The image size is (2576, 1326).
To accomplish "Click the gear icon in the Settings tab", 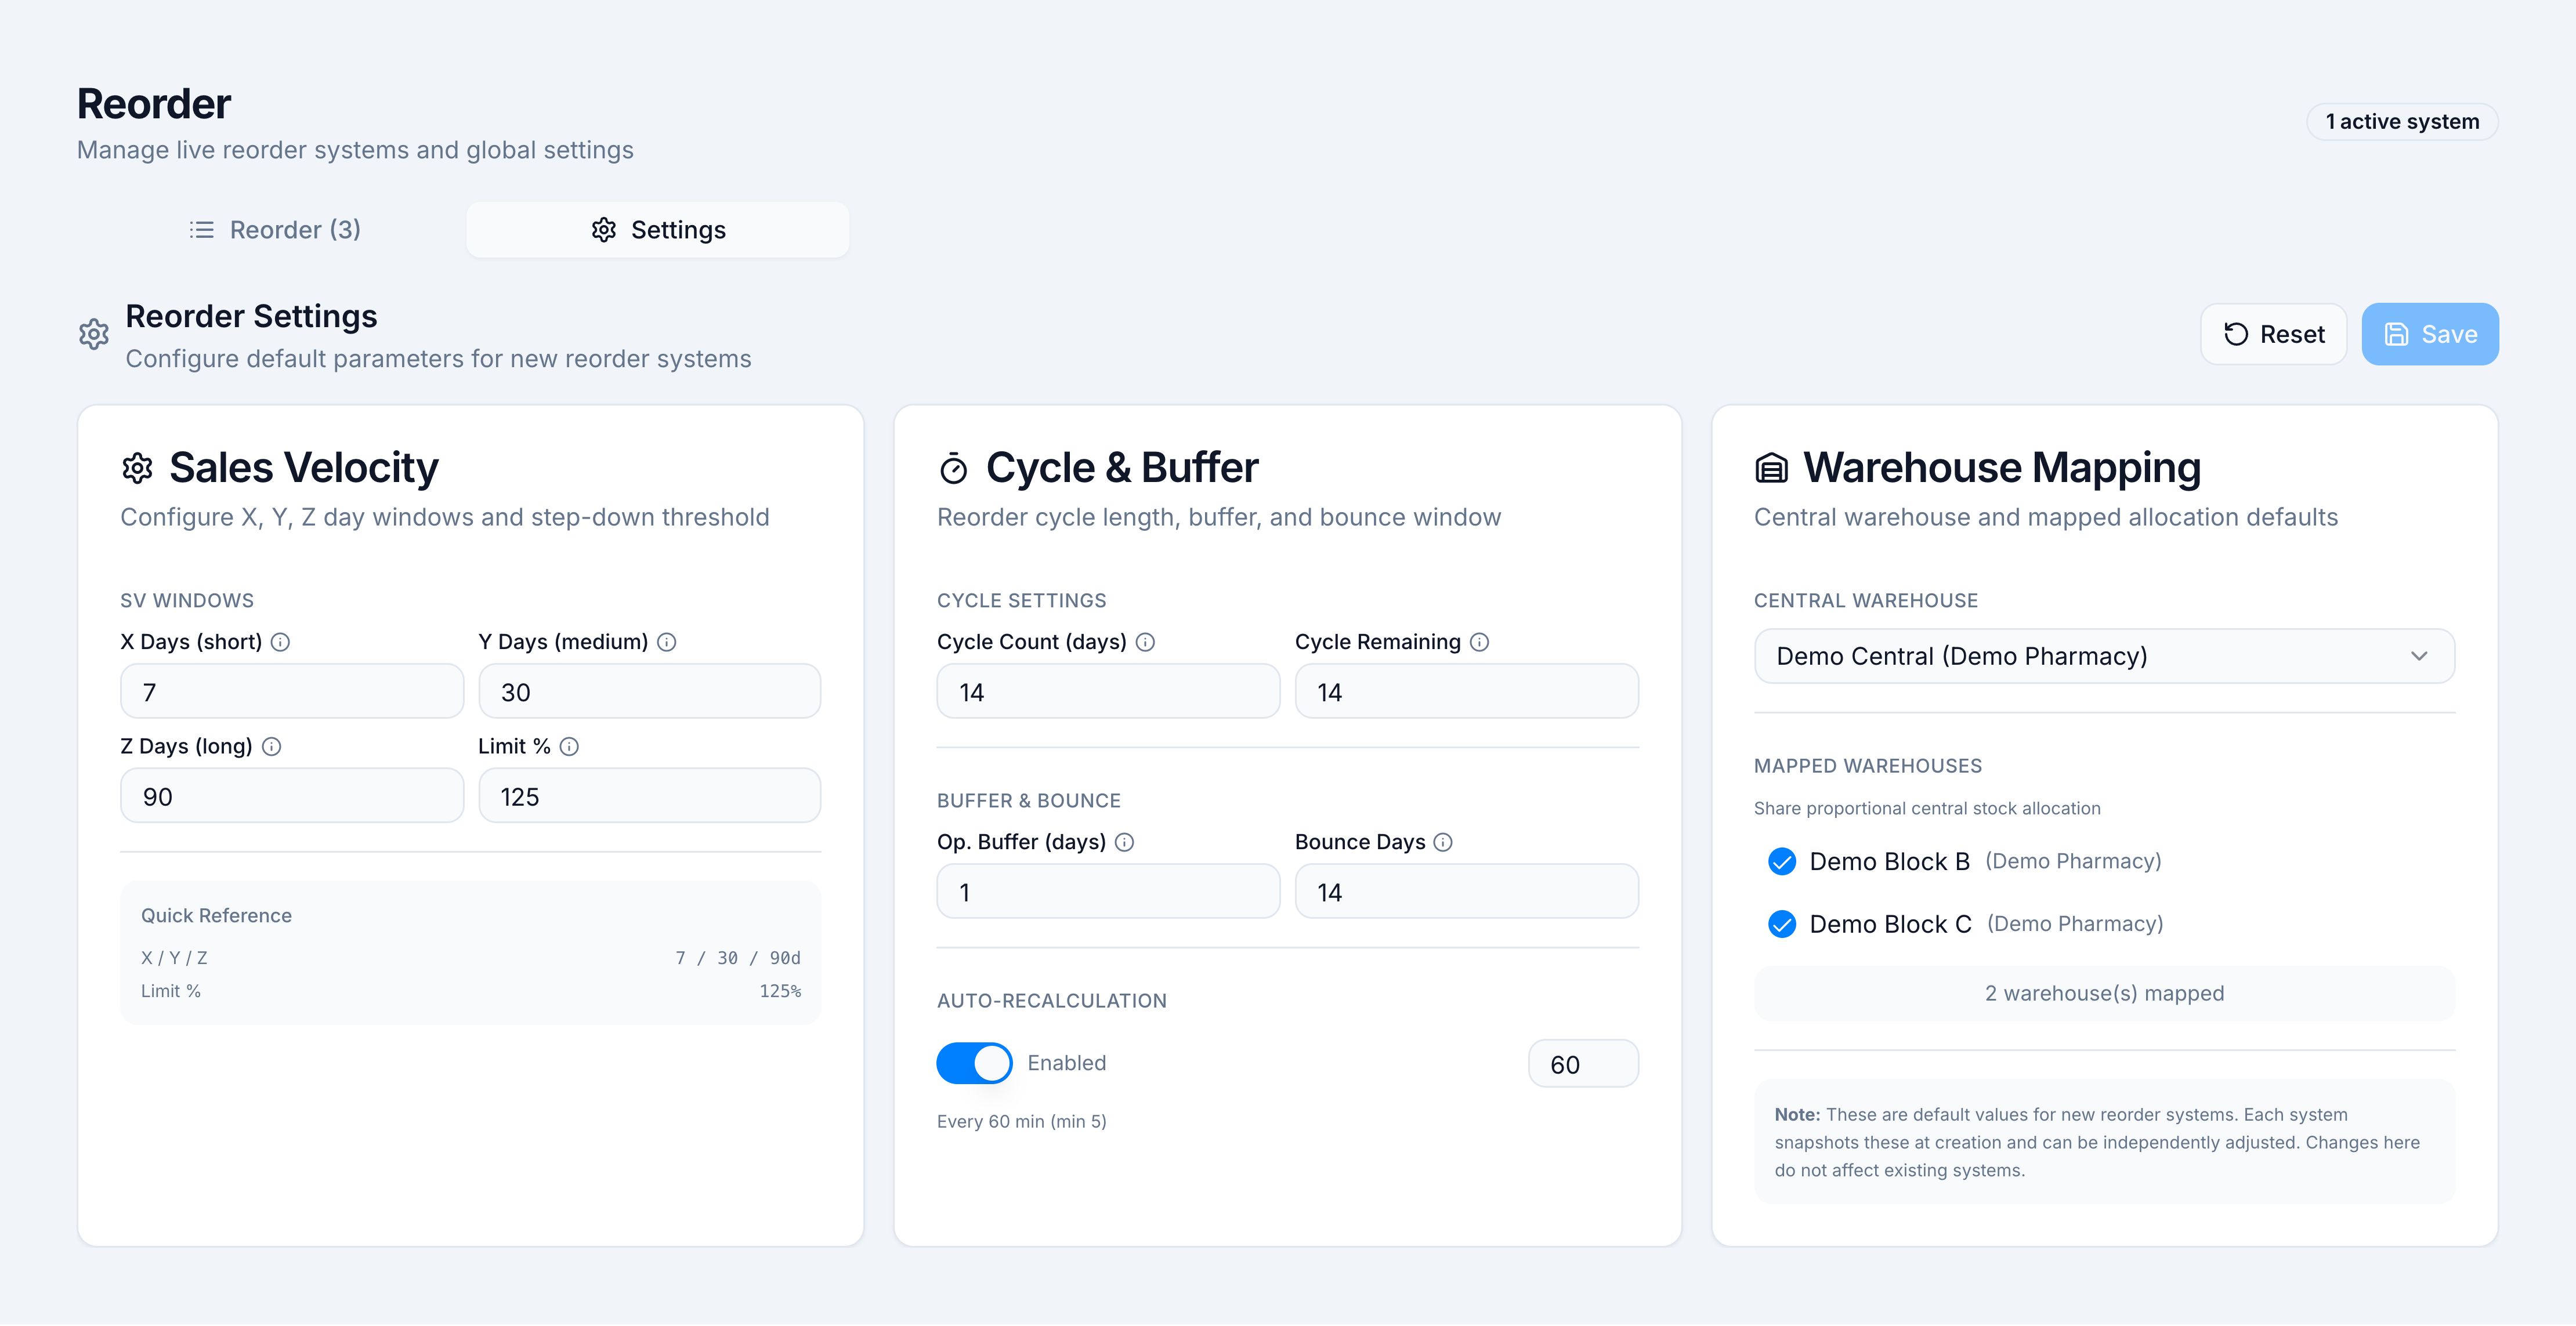I will (604, 230).
